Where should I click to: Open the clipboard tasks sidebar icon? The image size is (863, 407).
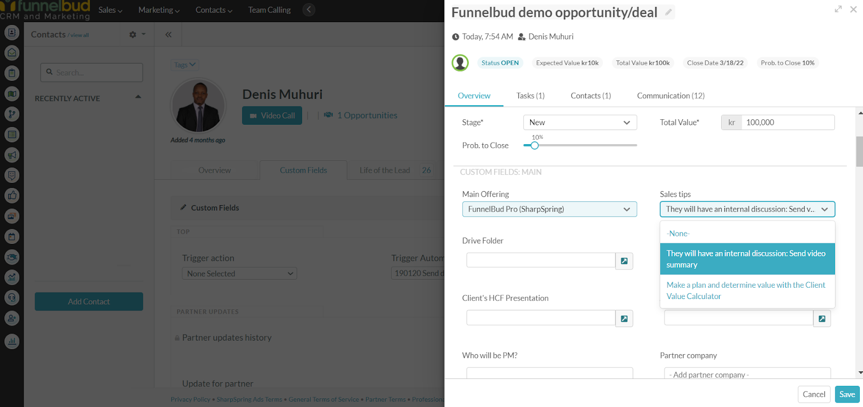point(12,73)
